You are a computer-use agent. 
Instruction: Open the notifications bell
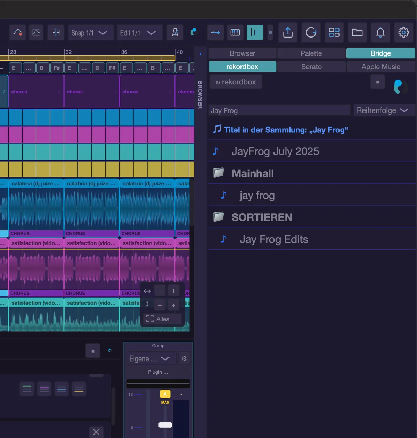point(381,33)
